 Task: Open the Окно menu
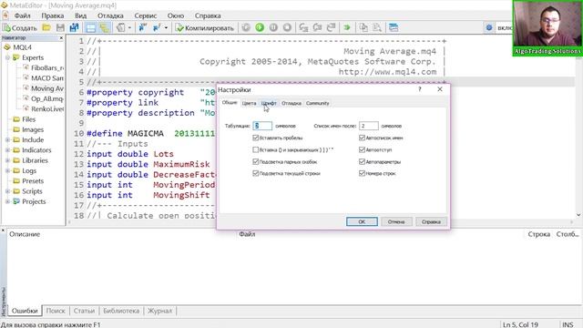pos(176,15)
